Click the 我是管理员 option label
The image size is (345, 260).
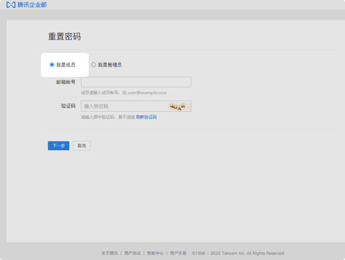(110, 65)
